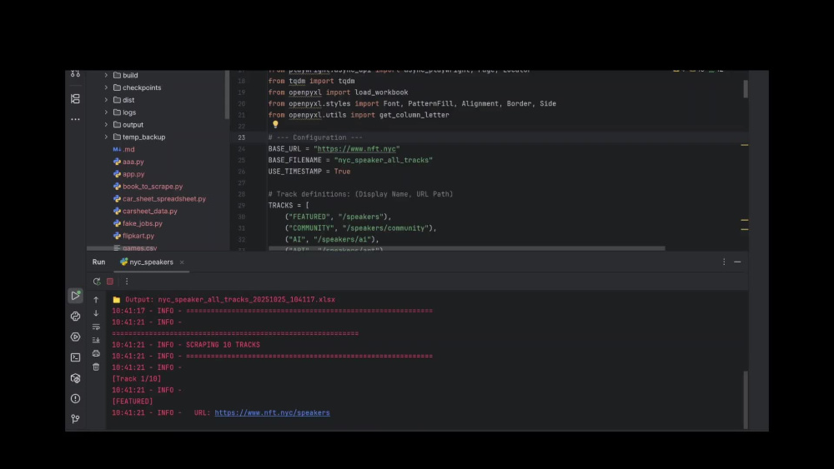Open the Run tool window icon
Viewport: 834px width, 469px height.
[76, 296]
